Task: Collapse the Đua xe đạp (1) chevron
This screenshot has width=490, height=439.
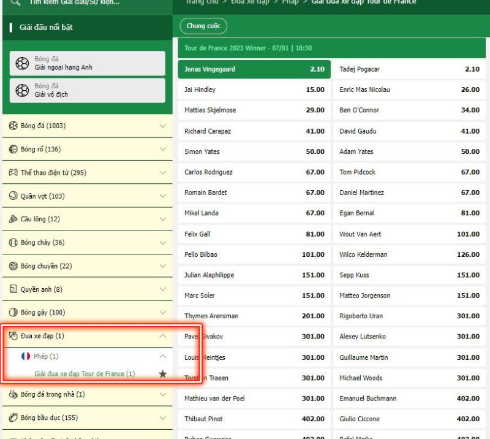Action: click(x=162, y=336)
